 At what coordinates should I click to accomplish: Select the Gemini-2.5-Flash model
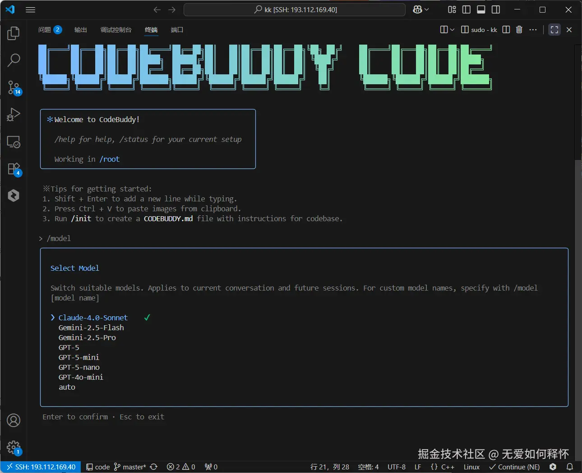pyautogui.click(x=91, y=327)
